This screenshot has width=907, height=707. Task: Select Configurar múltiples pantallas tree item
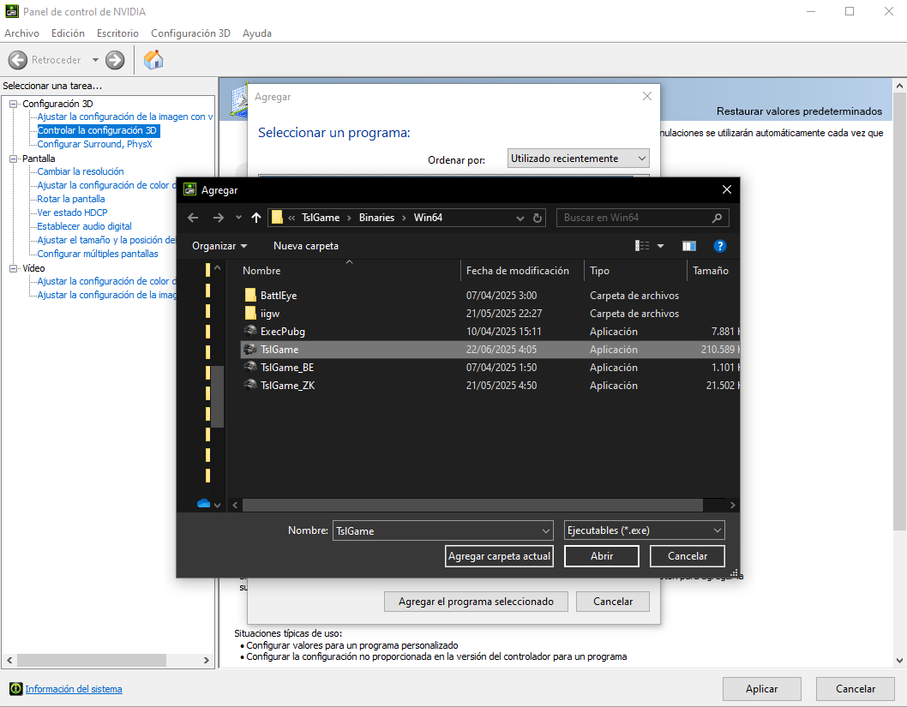pyautogui.click(x=98, y=254)
